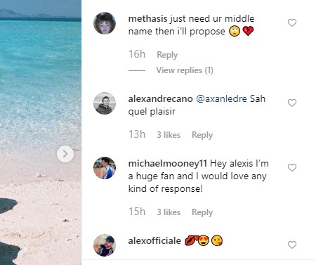Open the alexandrecano username link
This screenshot has width=316, height=265.
tap(160, 98)
